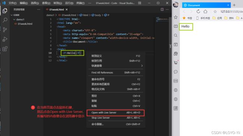Open the 终端(T) menu

(x=80, y=3)
